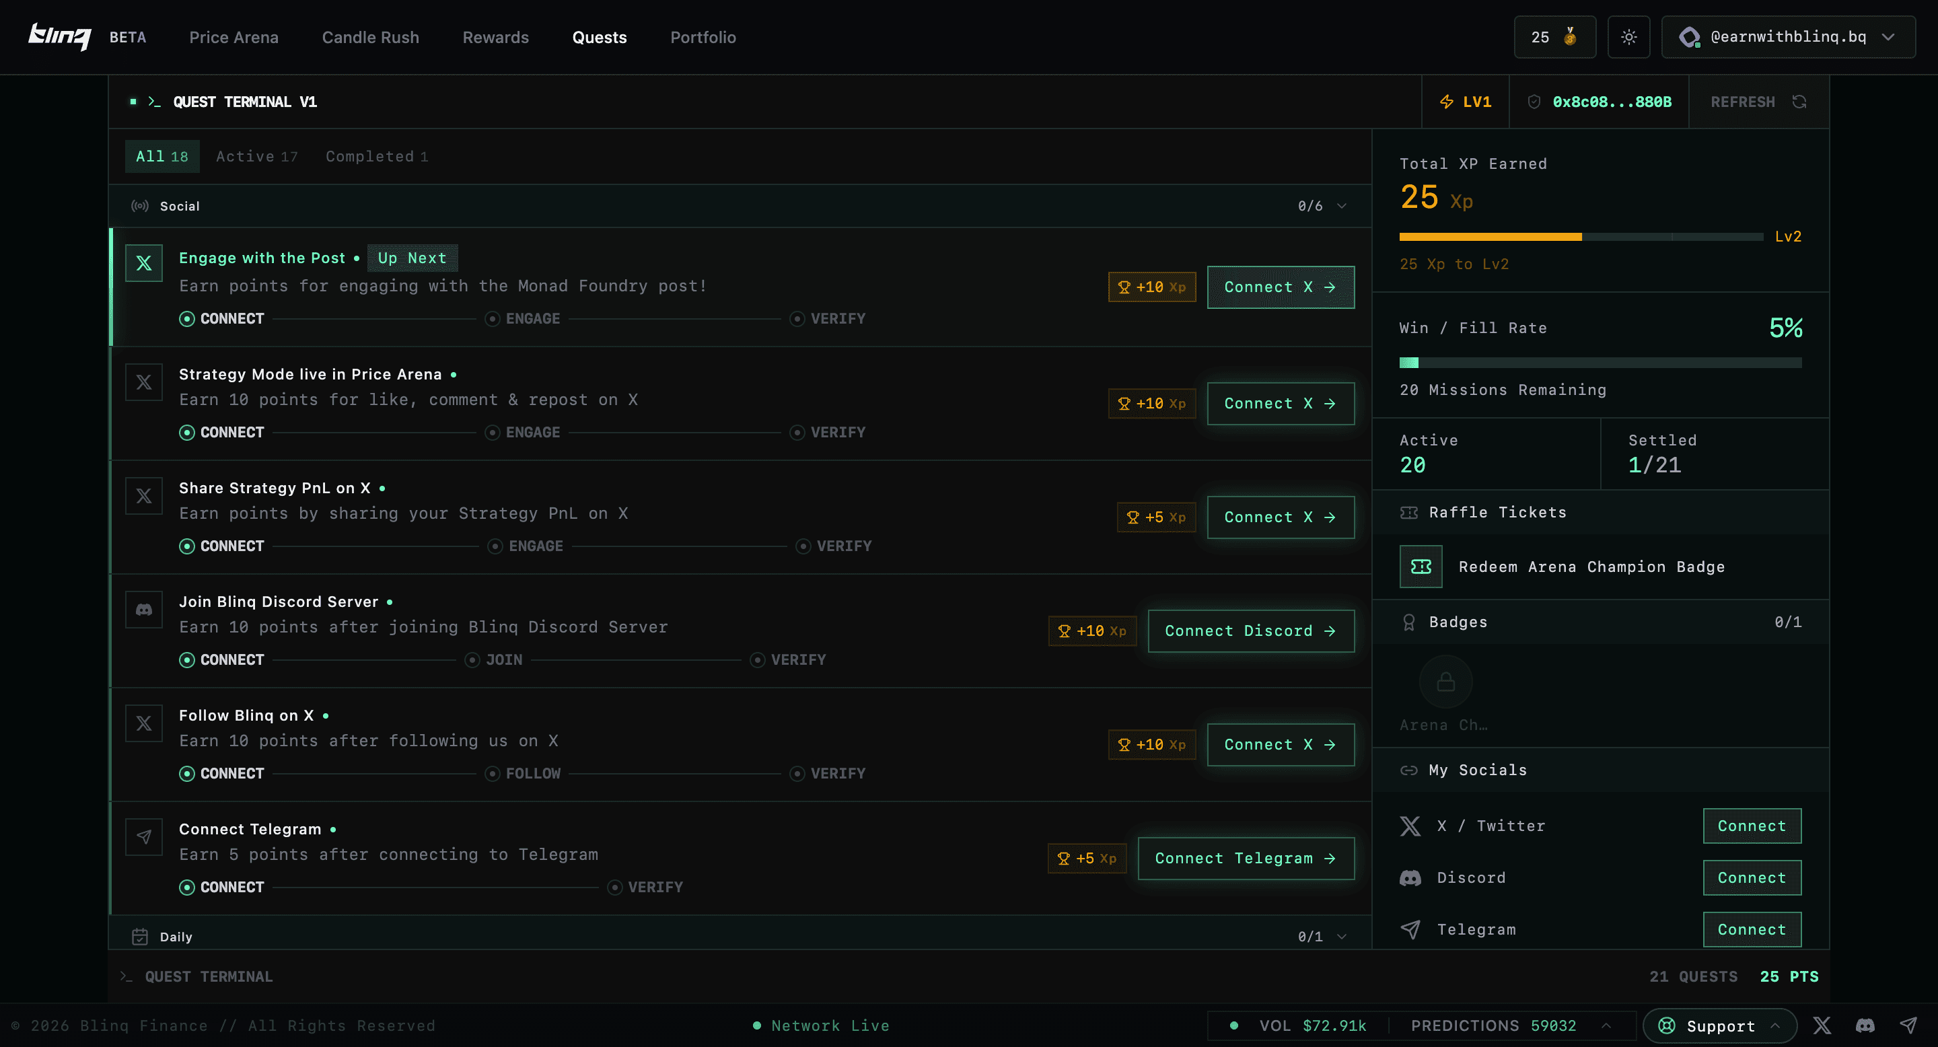Click the Discord icon beside Join Blinq Discord Server
Viewport: 1938px width, 1047px height.
(144, 609)
